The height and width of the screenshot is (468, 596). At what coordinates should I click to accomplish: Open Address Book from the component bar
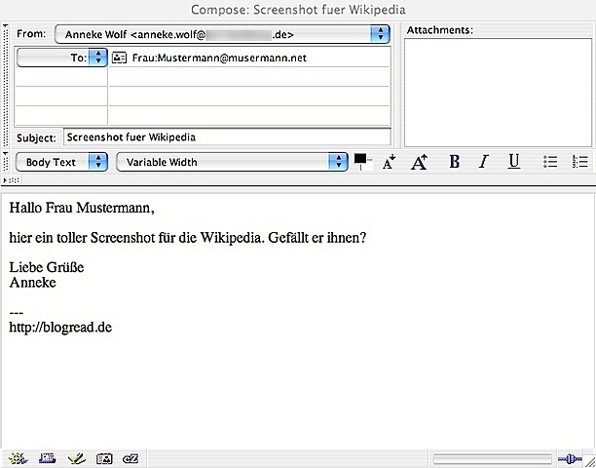point(104,458)
